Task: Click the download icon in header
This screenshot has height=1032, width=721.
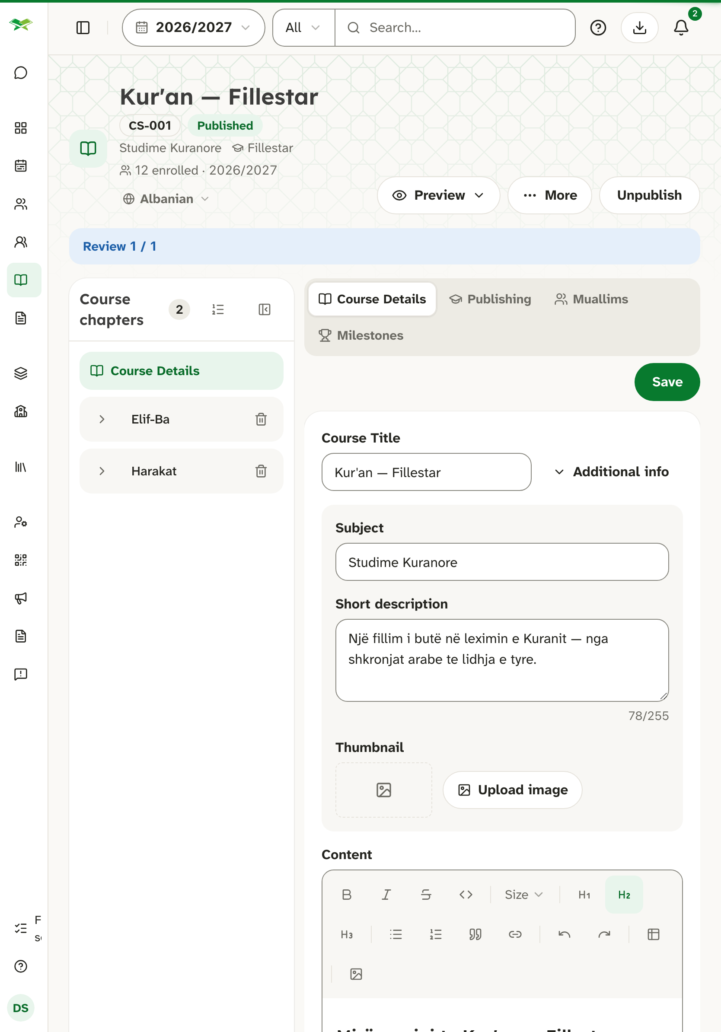Action: coord(640,28)
